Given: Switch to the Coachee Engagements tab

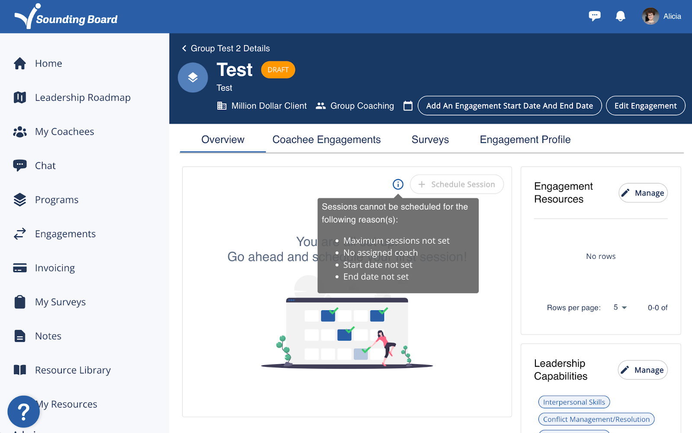Looking at the screenshot, I should 327,140.
